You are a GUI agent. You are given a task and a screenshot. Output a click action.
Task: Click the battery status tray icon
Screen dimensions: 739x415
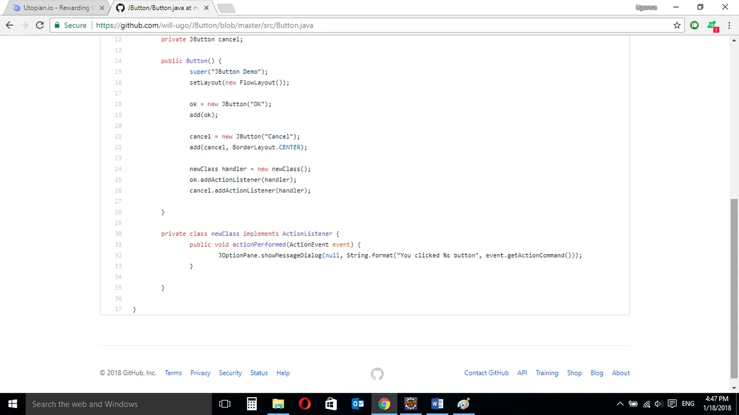[633, 404]
